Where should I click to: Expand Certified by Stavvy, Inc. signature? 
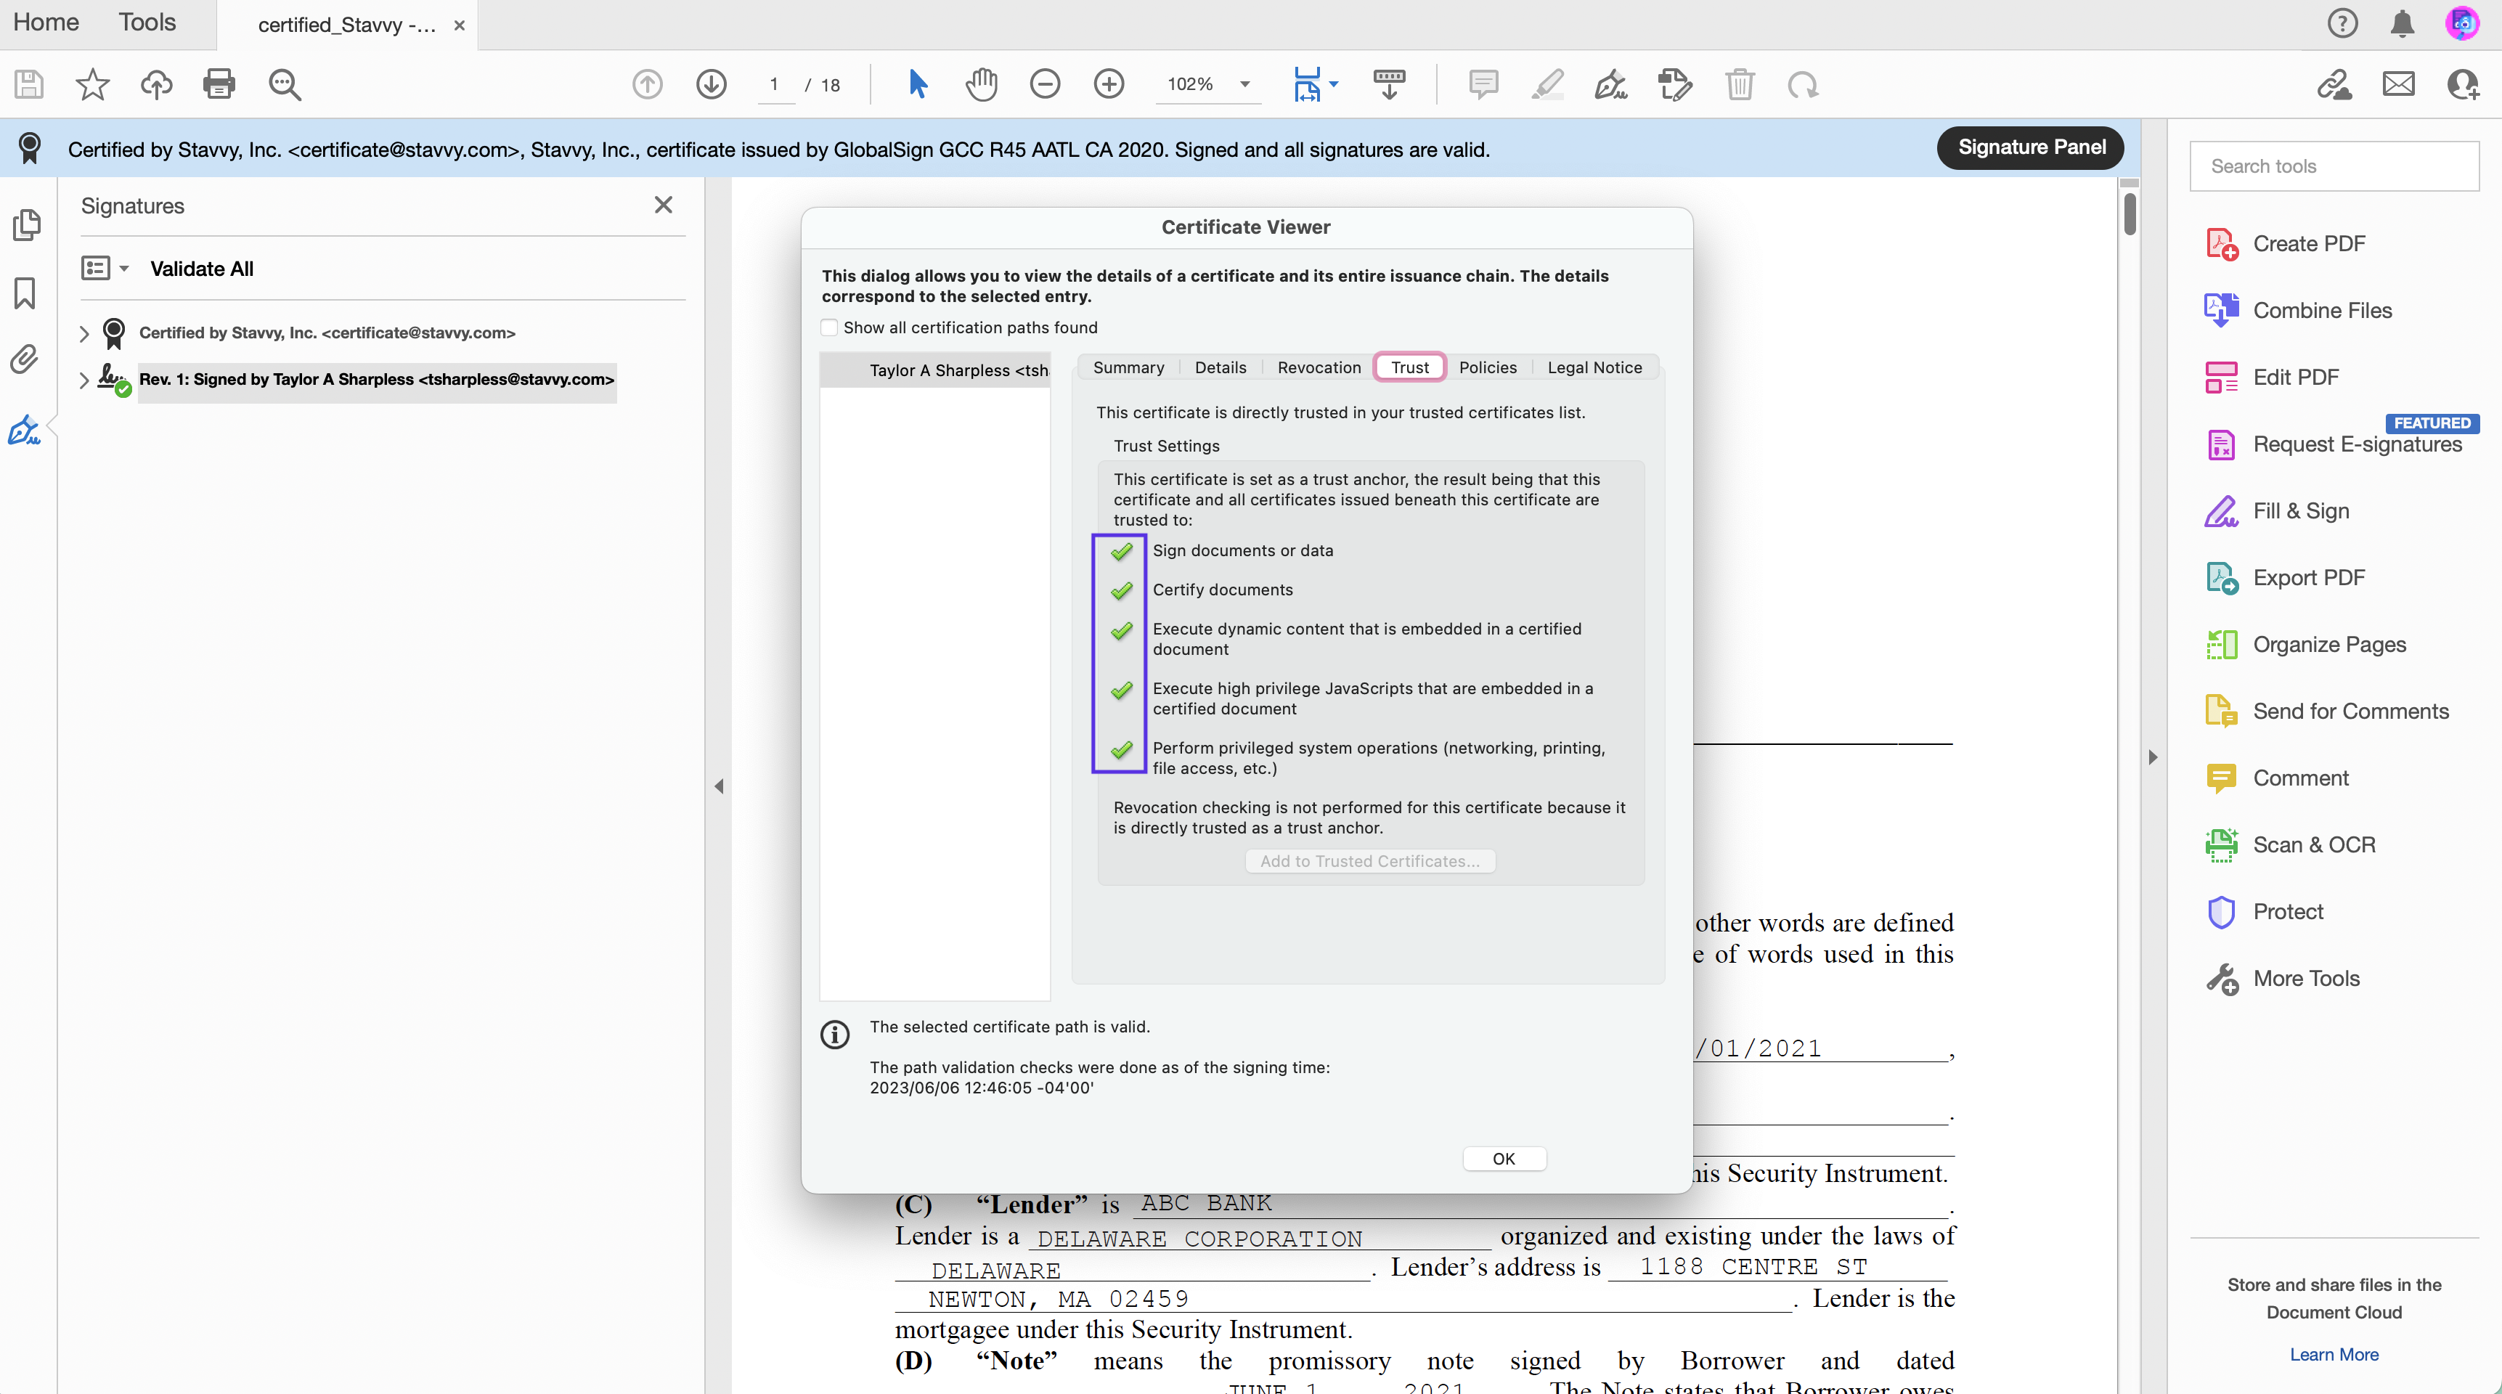(84, 334)
